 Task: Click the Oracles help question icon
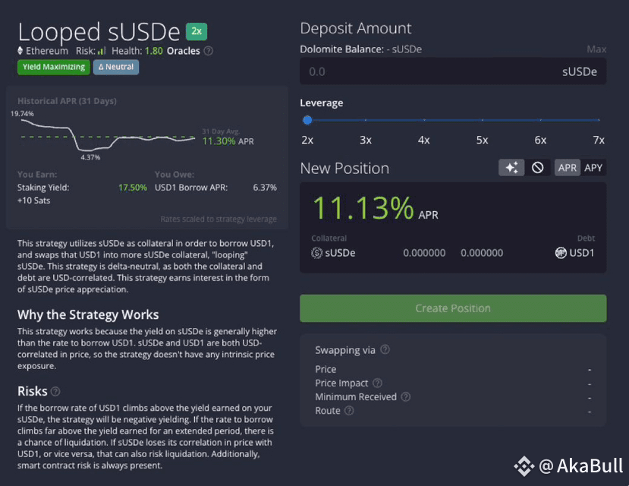point(208,51)
